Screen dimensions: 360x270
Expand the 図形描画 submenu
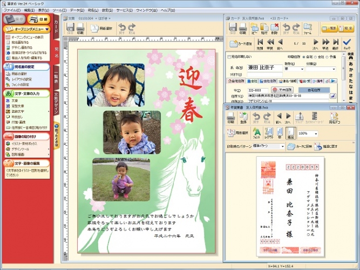(49, 154)
